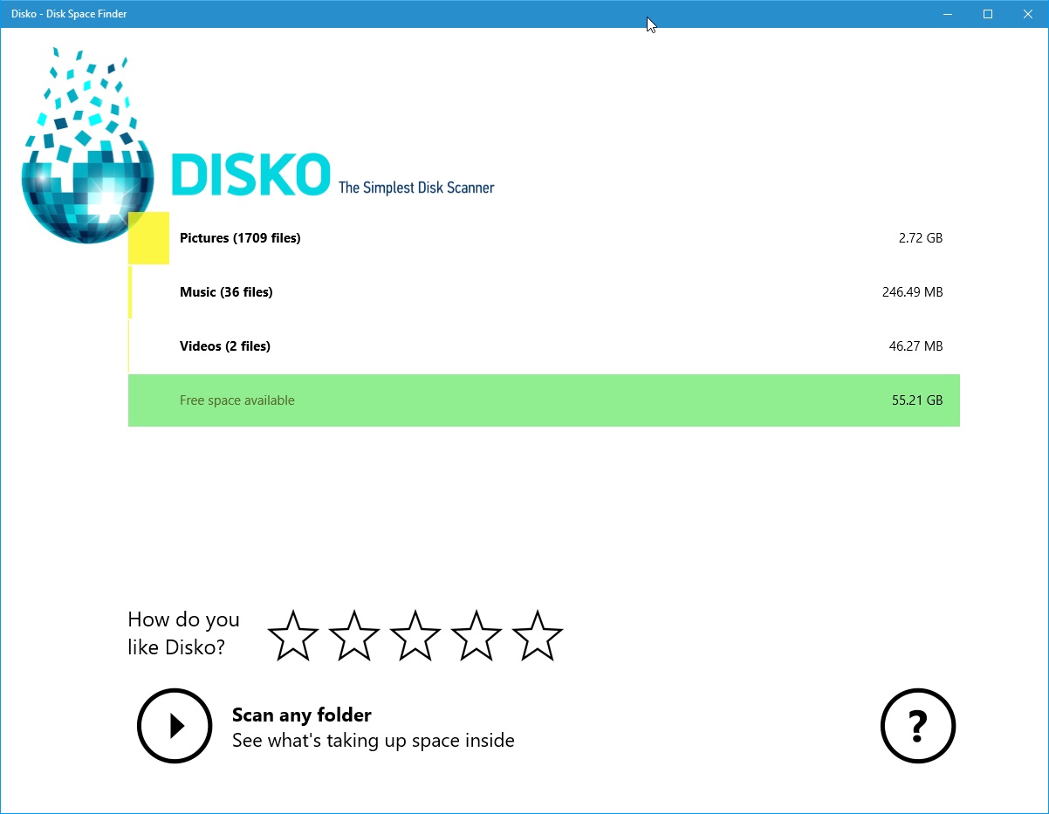The image size is (1049, 814).
Task: Click the bar indicator beside Videos
Action: 129,345
